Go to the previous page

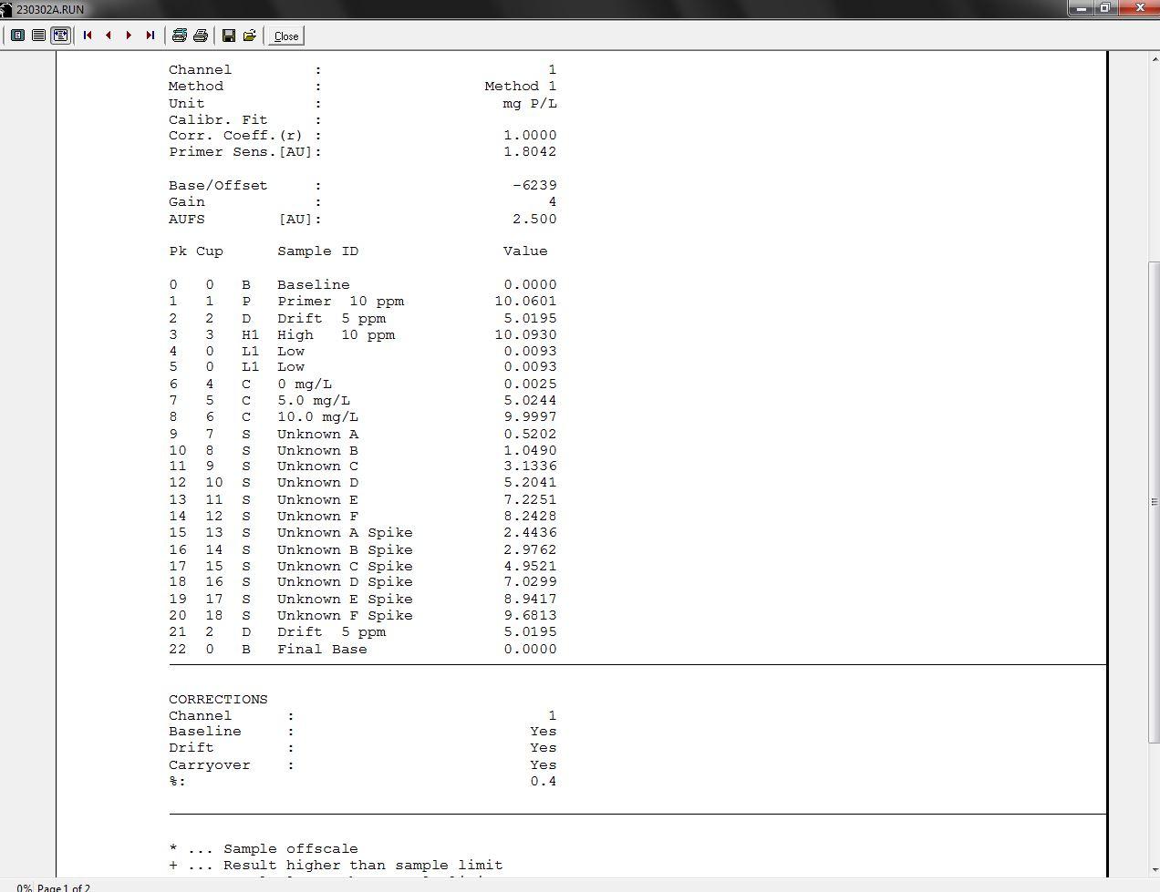108,35
